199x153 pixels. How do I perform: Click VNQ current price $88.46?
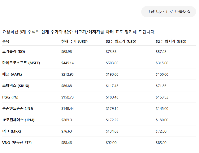(66, 143)
